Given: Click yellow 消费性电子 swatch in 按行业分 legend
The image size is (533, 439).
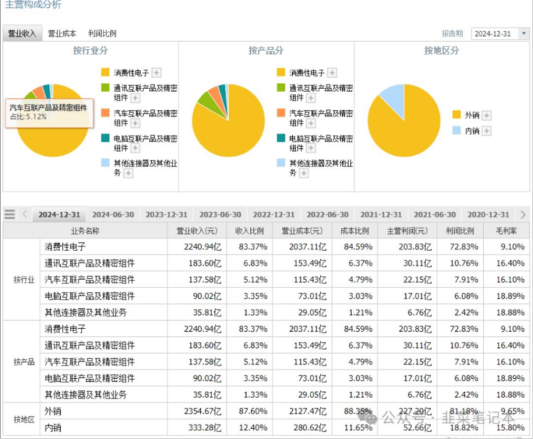Looking at the screenshot, I should [x=106, y=72].
